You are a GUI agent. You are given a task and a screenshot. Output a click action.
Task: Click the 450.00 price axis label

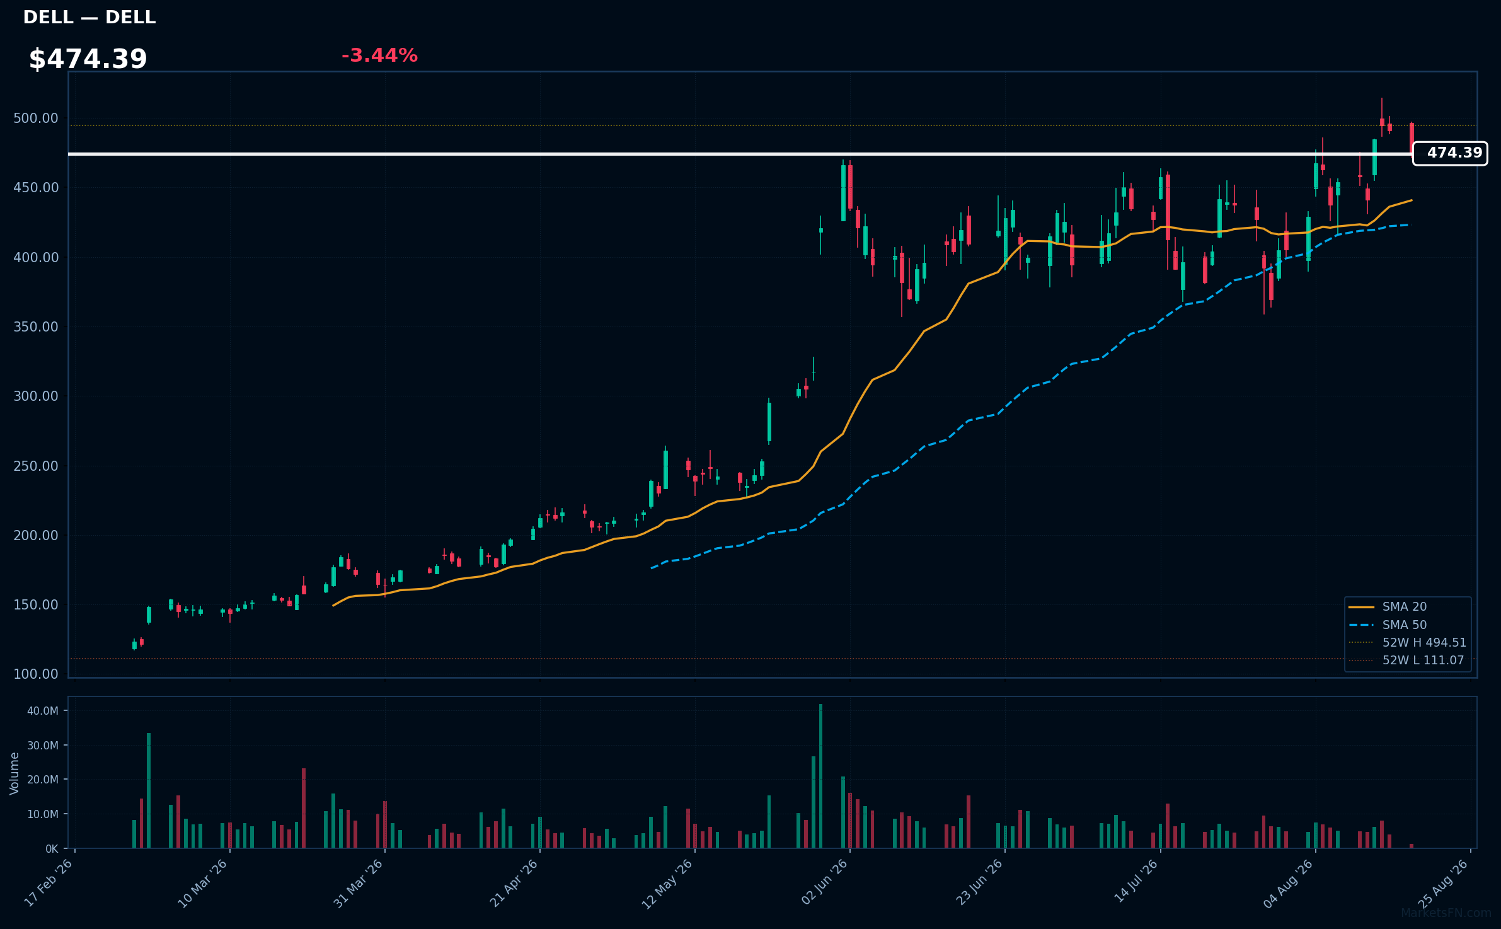point(36,188)
